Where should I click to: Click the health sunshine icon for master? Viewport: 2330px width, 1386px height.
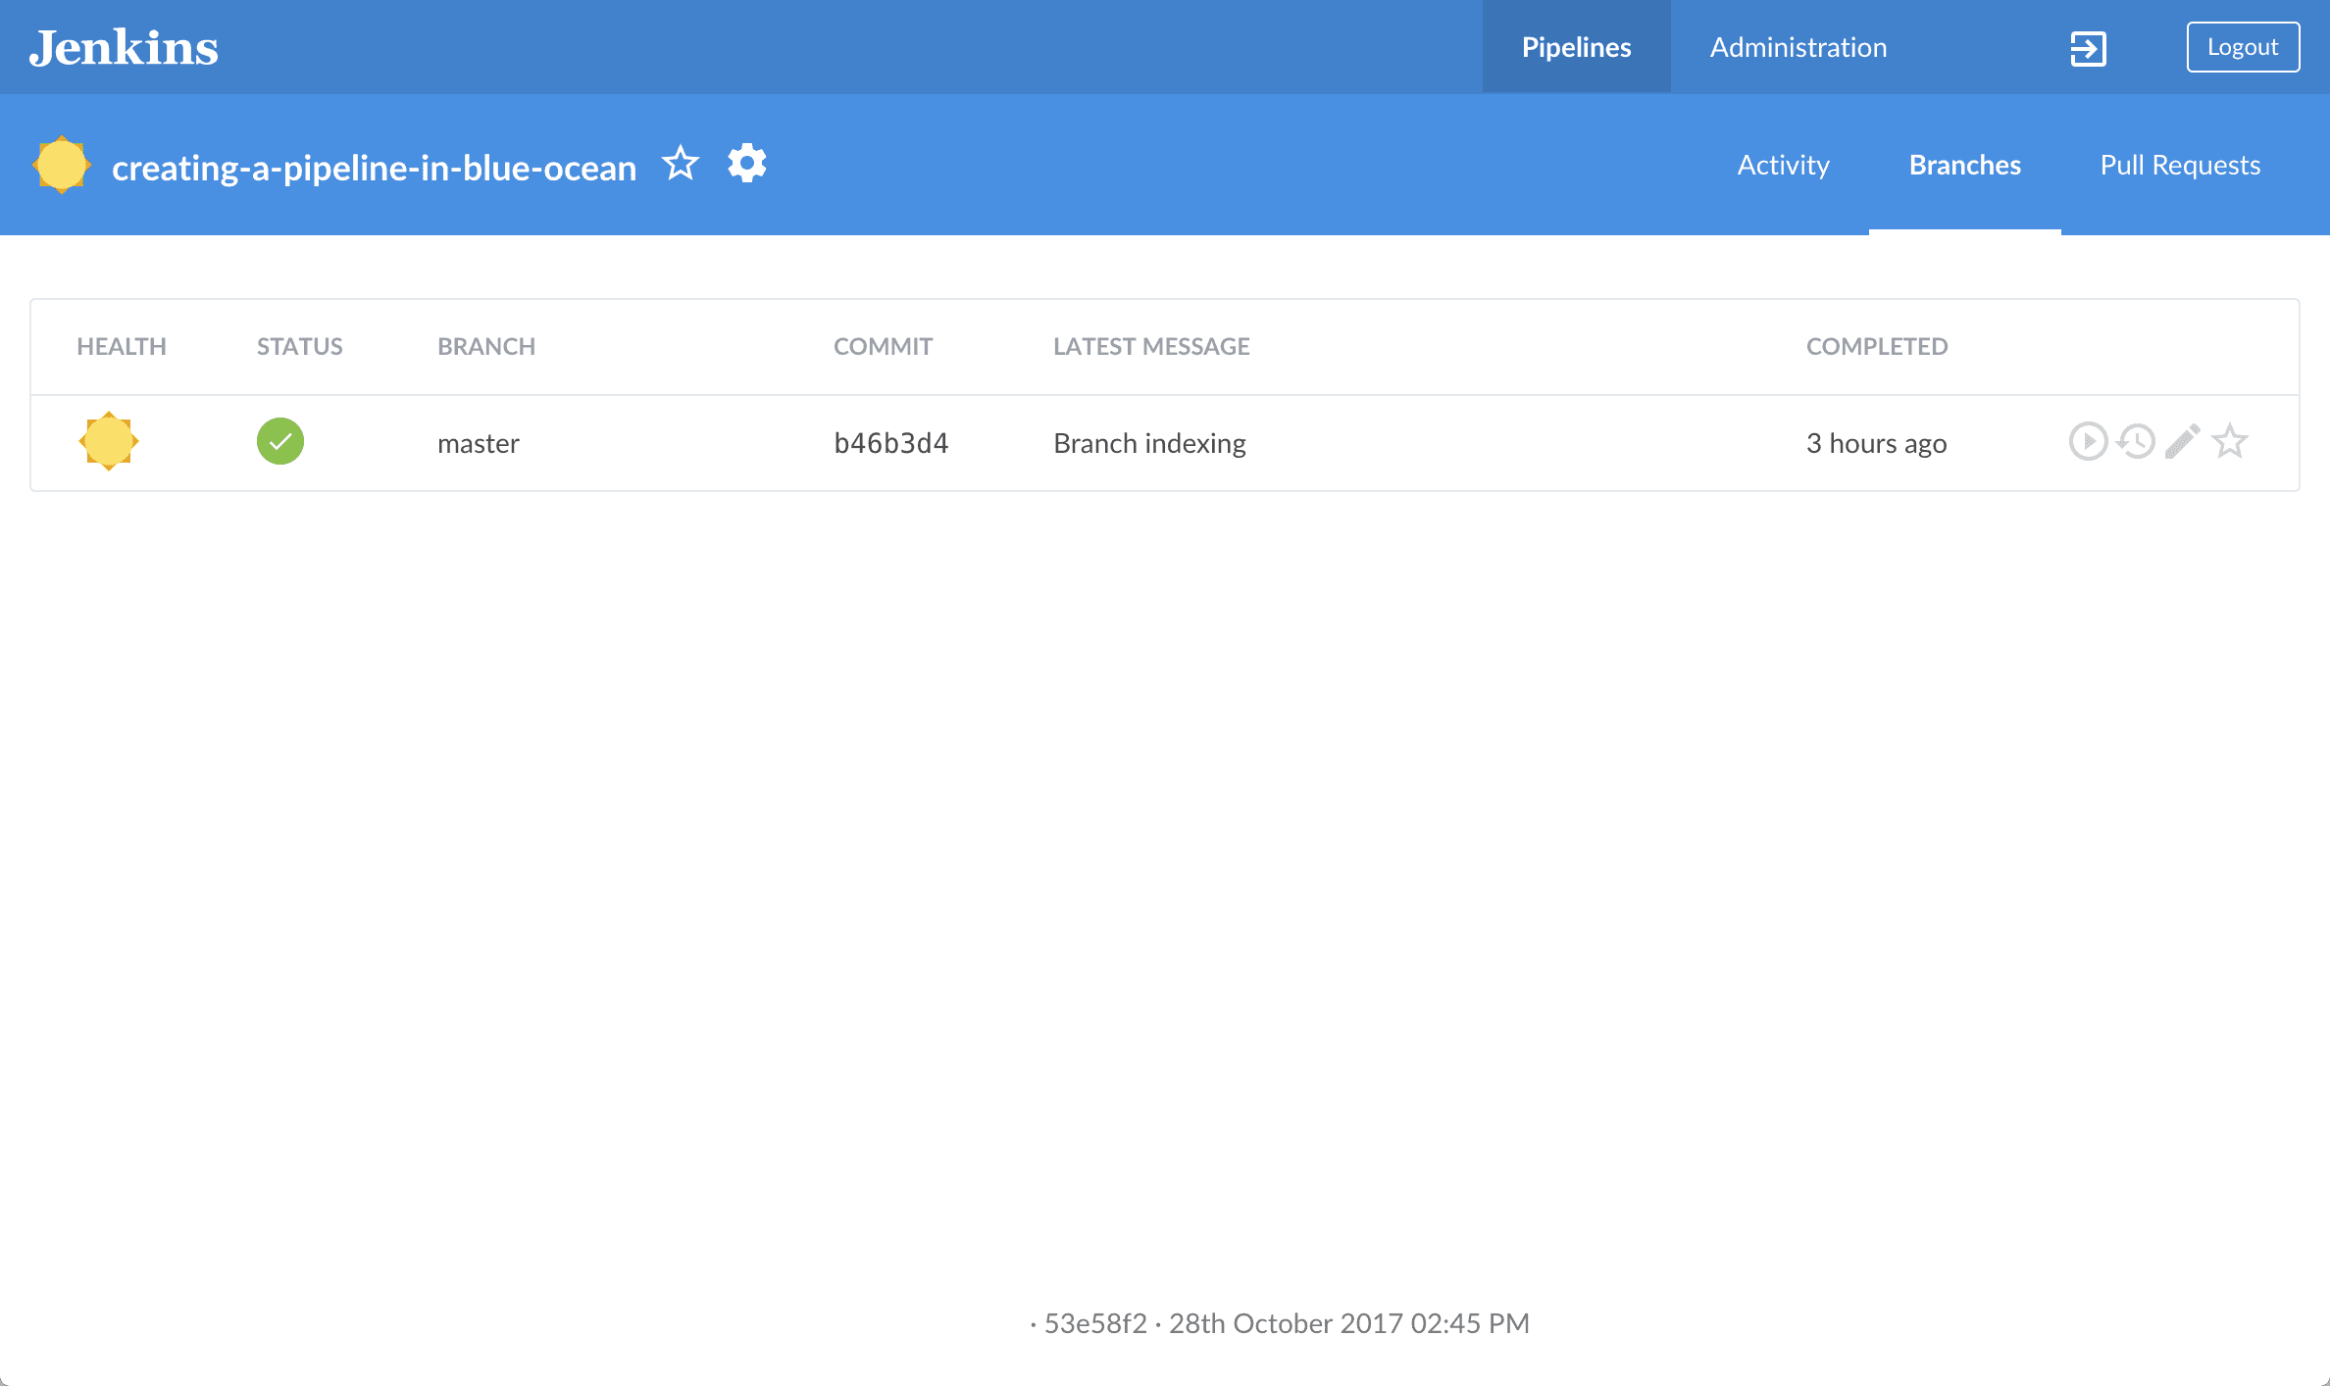point(108,441)
